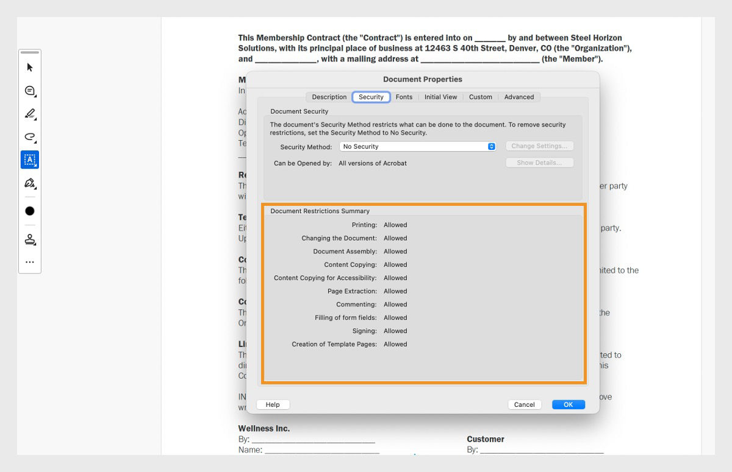The image size is (732, 472).
Task: Select the arrow selection tool
Action: 29,68
